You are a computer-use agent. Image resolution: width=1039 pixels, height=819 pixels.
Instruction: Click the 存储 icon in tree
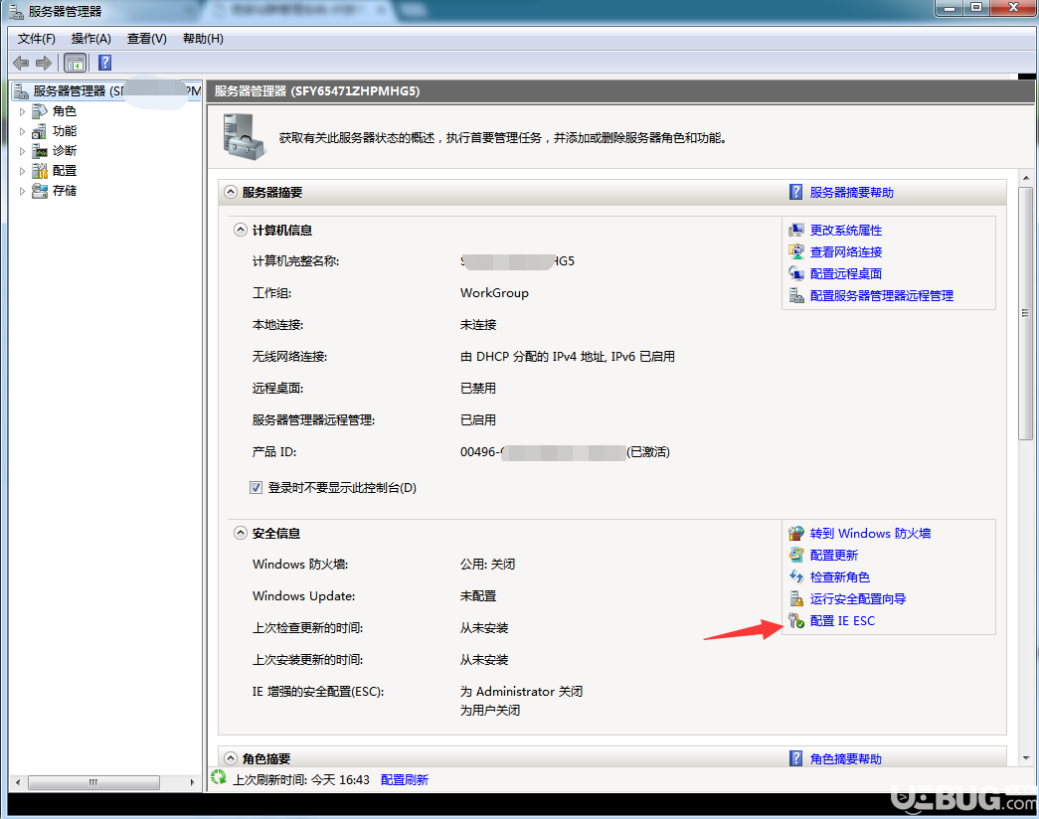[x=40, y=191]
